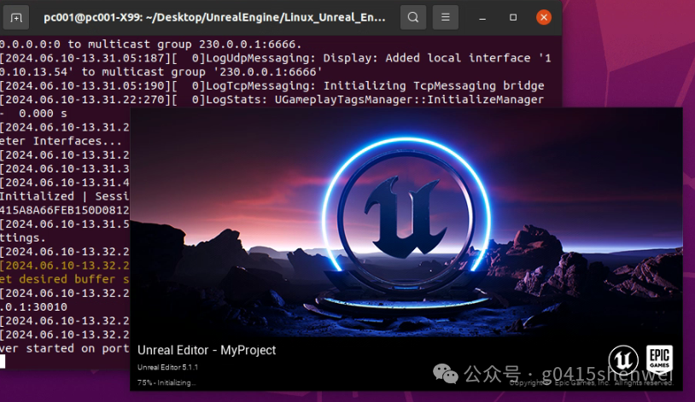Click the 'multicast group 230.0.0.1:6666.' line
Screen dimensions: 695x402
coord(151,44)
